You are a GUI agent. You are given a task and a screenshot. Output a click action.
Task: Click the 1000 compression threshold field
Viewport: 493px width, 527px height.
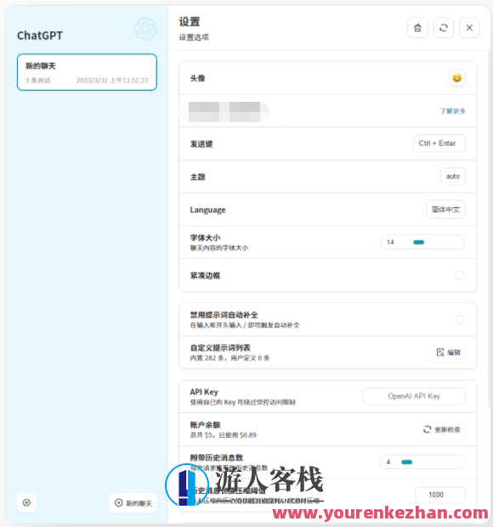point(440,495)
